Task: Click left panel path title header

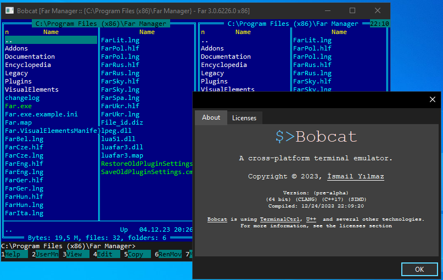Action: click(x=101, y=24)
